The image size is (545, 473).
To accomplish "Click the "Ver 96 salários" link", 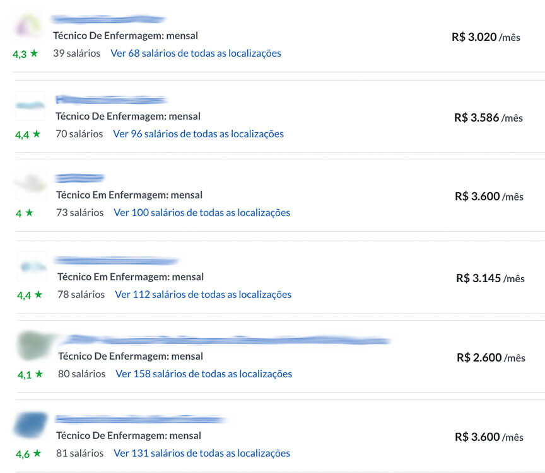I will coord(198,134).
